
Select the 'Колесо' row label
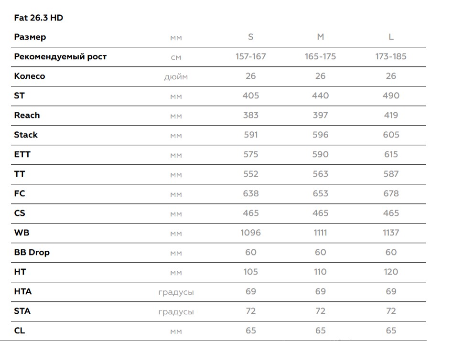[x=30, y=76]
